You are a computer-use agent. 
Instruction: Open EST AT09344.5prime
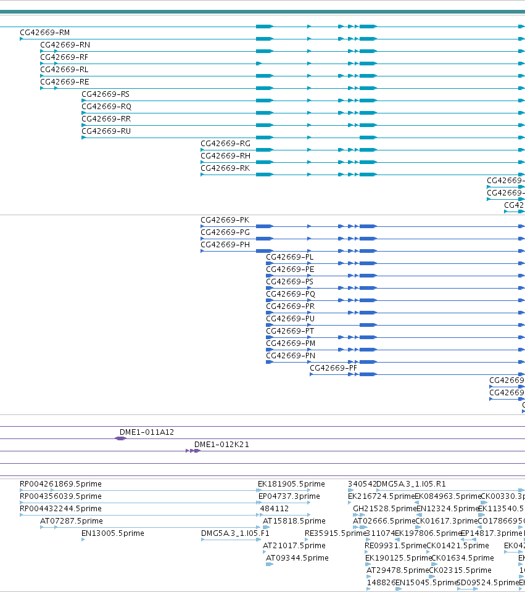pyautogui.click(x=297, y=558)
